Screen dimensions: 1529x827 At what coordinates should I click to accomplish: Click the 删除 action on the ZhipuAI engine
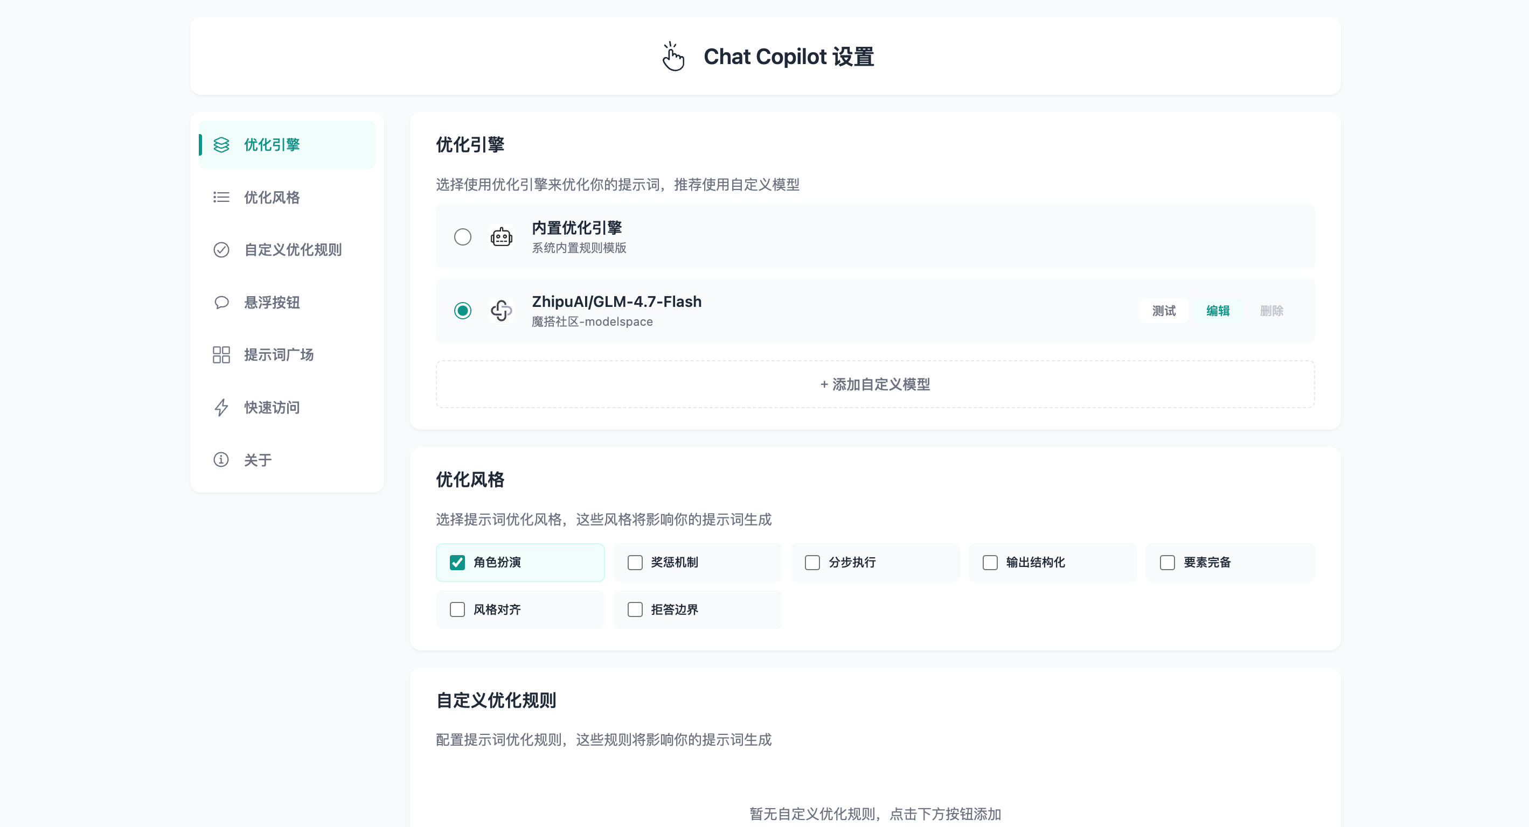click(1271, 310)
